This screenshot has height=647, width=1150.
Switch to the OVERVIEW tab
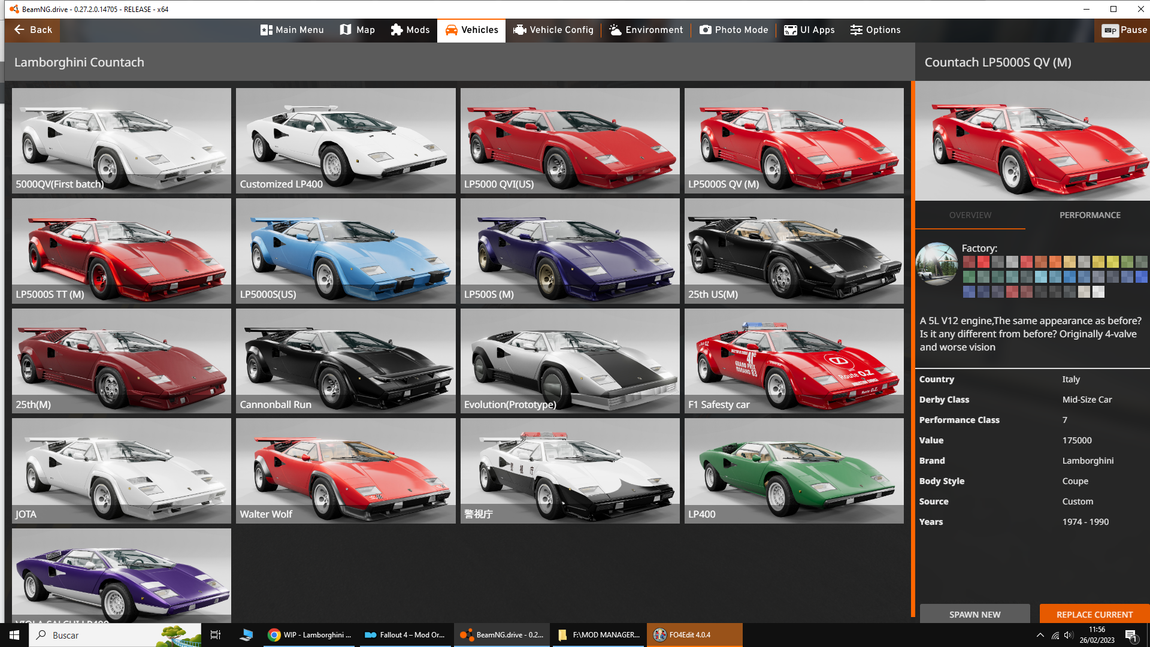tap(970, 215)
